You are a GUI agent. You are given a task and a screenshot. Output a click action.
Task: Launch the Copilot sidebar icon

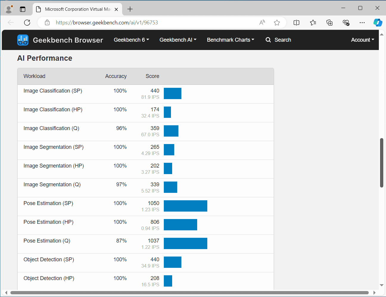378,23
